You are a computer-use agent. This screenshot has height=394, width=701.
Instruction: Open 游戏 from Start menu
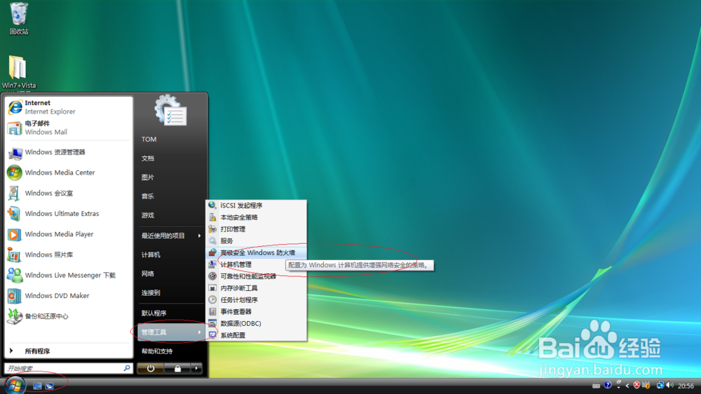(171, 215)
